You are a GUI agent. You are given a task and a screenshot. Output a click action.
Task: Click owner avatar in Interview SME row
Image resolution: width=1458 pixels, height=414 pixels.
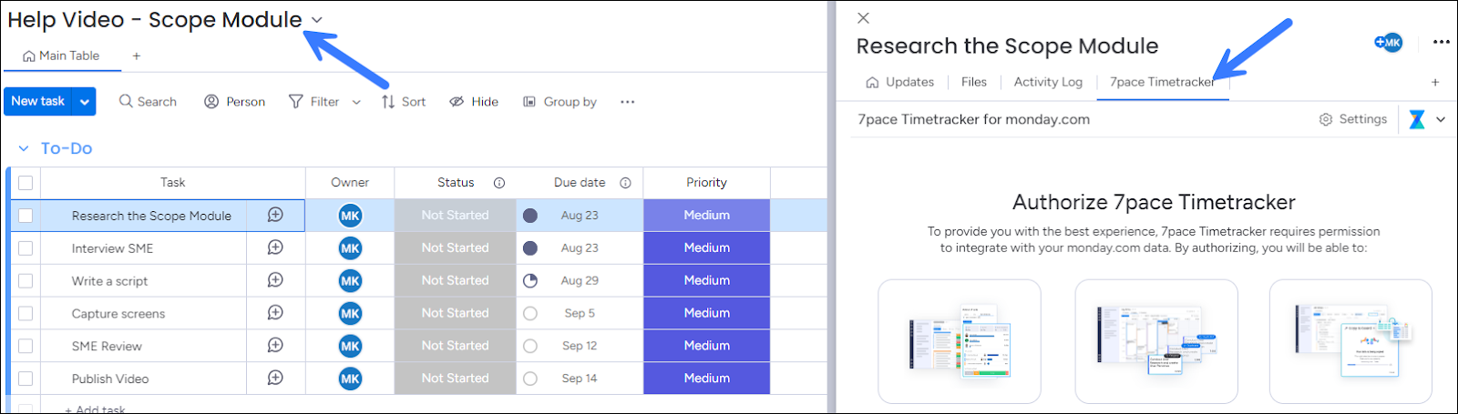(350, 248)
